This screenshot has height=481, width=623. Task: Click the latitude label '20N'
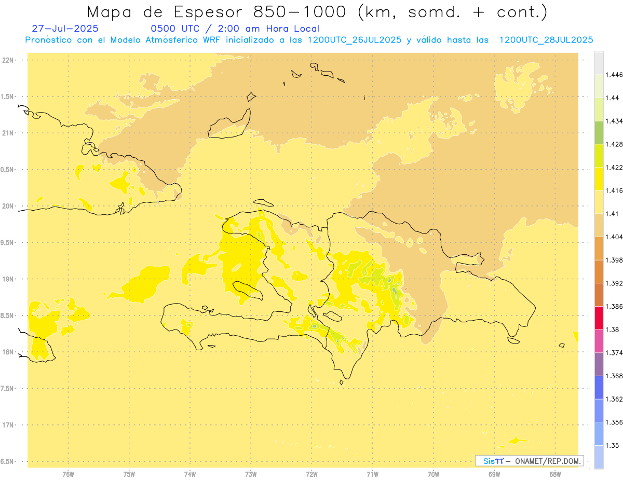pyautogui.click(x=8, y=206)
